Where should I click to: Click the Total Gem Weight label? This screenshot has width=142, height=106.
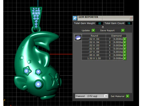[x=84, y=23]
